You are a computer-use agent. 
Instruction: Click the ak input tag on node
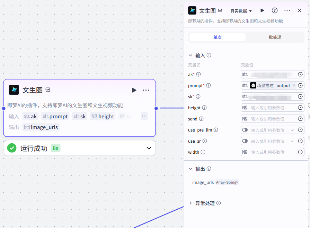30,116
